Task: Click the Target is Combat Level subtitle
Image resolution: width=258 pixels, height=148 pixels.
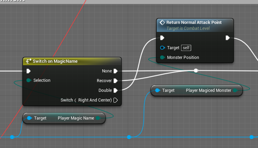Action: 188,28
